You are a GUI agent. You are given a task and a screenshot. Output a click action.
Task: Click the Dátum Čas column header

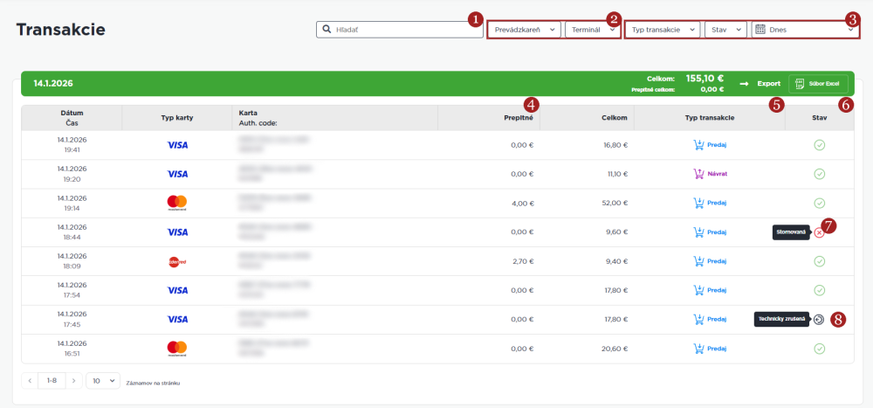click(72, 118)
